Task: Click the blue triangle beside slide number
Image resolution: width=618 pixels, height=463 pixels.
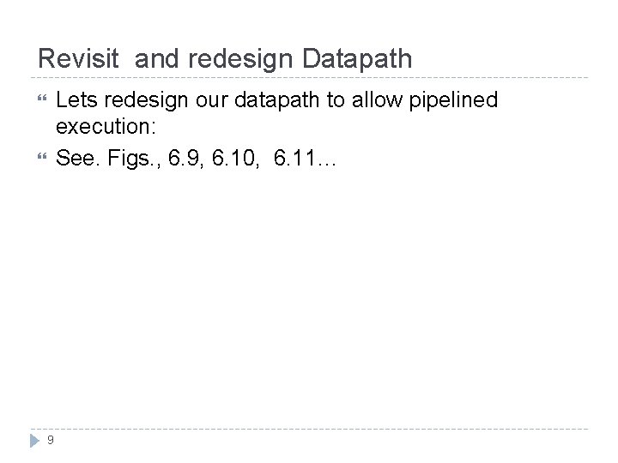Action: (x=33, y=440)
